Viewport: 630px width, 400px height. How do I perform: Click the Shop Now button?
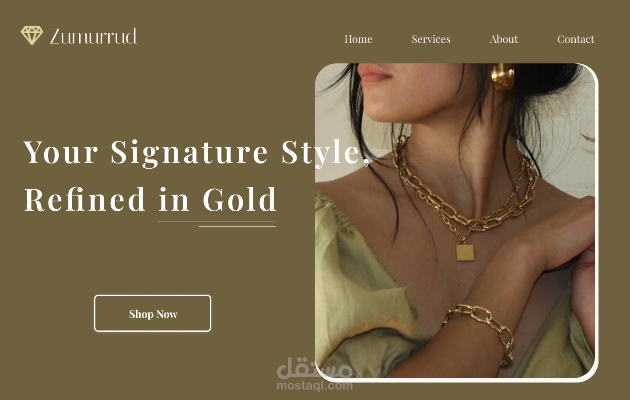pyautogui.click(x=153, y=313)
